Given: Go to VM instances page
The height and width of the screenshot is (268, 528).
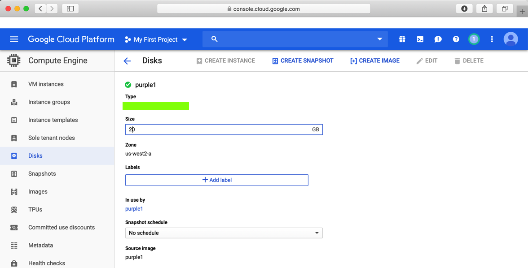Looking at the screenshot, I should pos(46,84).
